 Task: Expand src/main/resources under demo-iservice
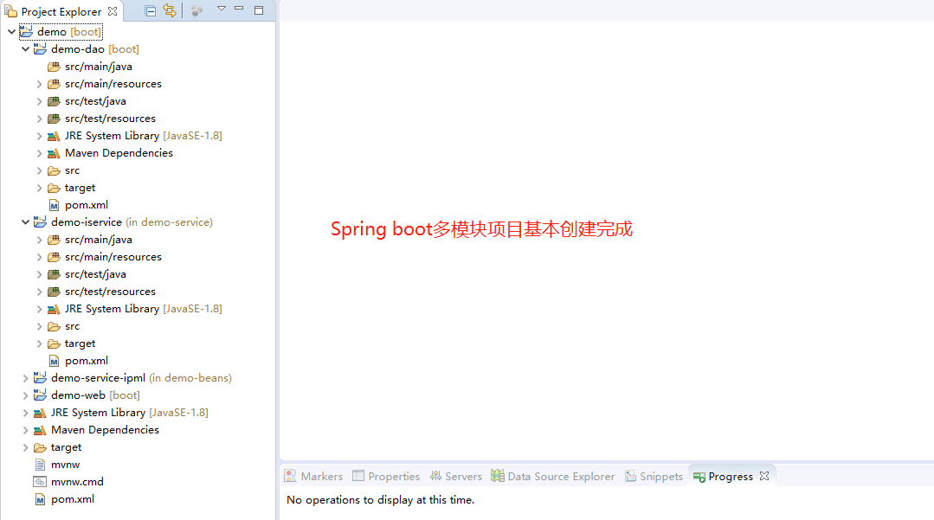tap(39, 257)
